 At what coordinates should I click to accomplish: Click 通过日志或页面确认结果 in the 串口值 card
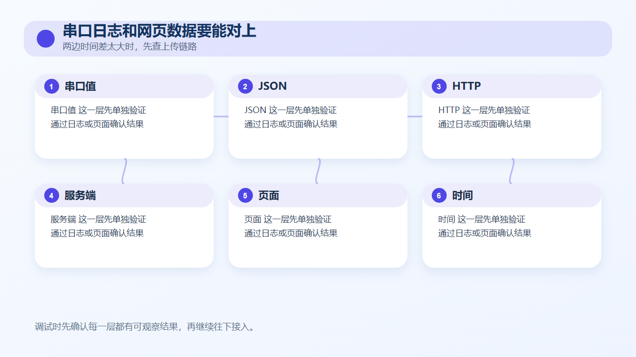(97, 124)
